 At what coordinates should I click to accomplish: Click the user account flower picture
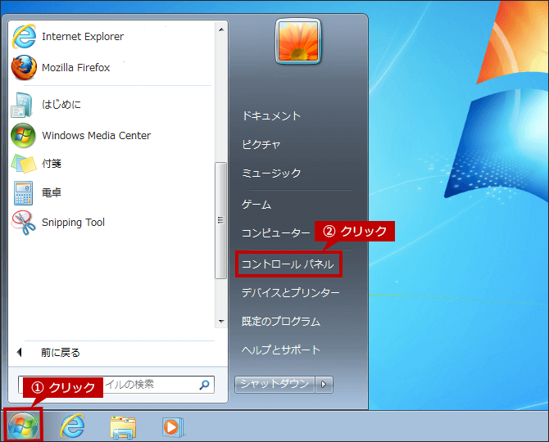[x=298, y=41]
